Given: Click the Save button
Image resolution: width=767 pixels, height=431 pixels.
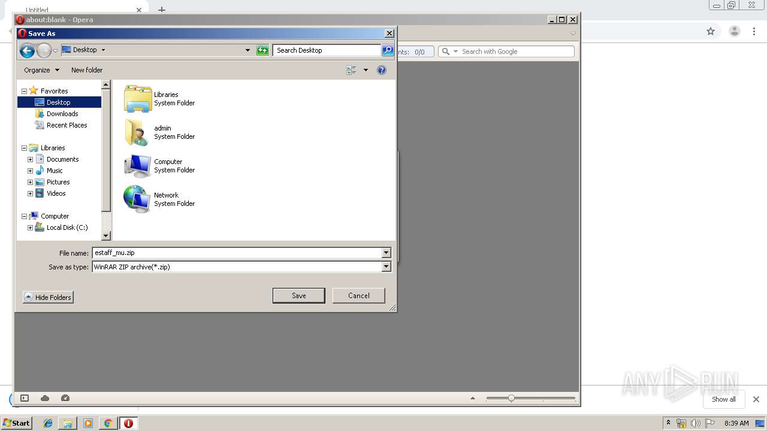Looking at the screenshot, I should click(299, 296).
